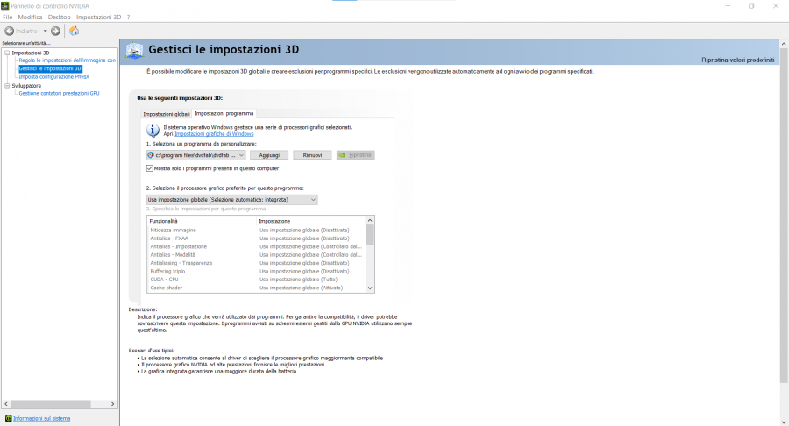Click the settings list vertical scrollbar thumb

pos(370,235)
